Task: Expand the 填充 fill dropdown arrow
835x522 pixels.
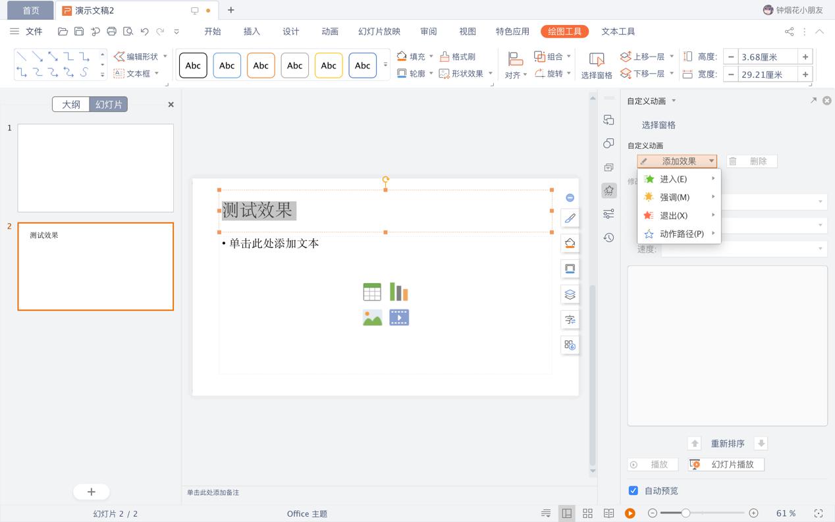Action: [432, 57]
